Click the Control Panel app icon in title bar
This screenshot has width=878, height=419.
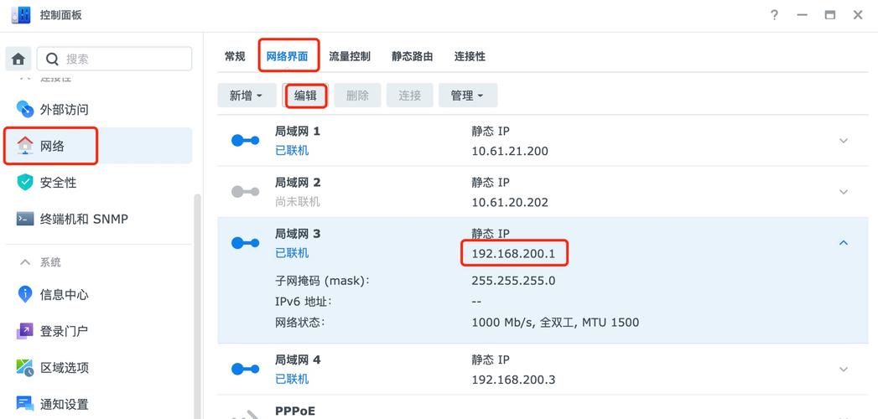(x=20, y=14)
